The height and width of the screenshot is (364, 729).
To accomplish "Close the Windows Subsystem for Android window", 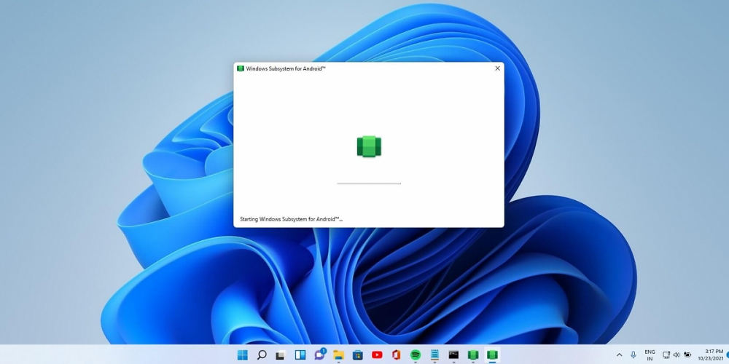I will coord(497,68).
